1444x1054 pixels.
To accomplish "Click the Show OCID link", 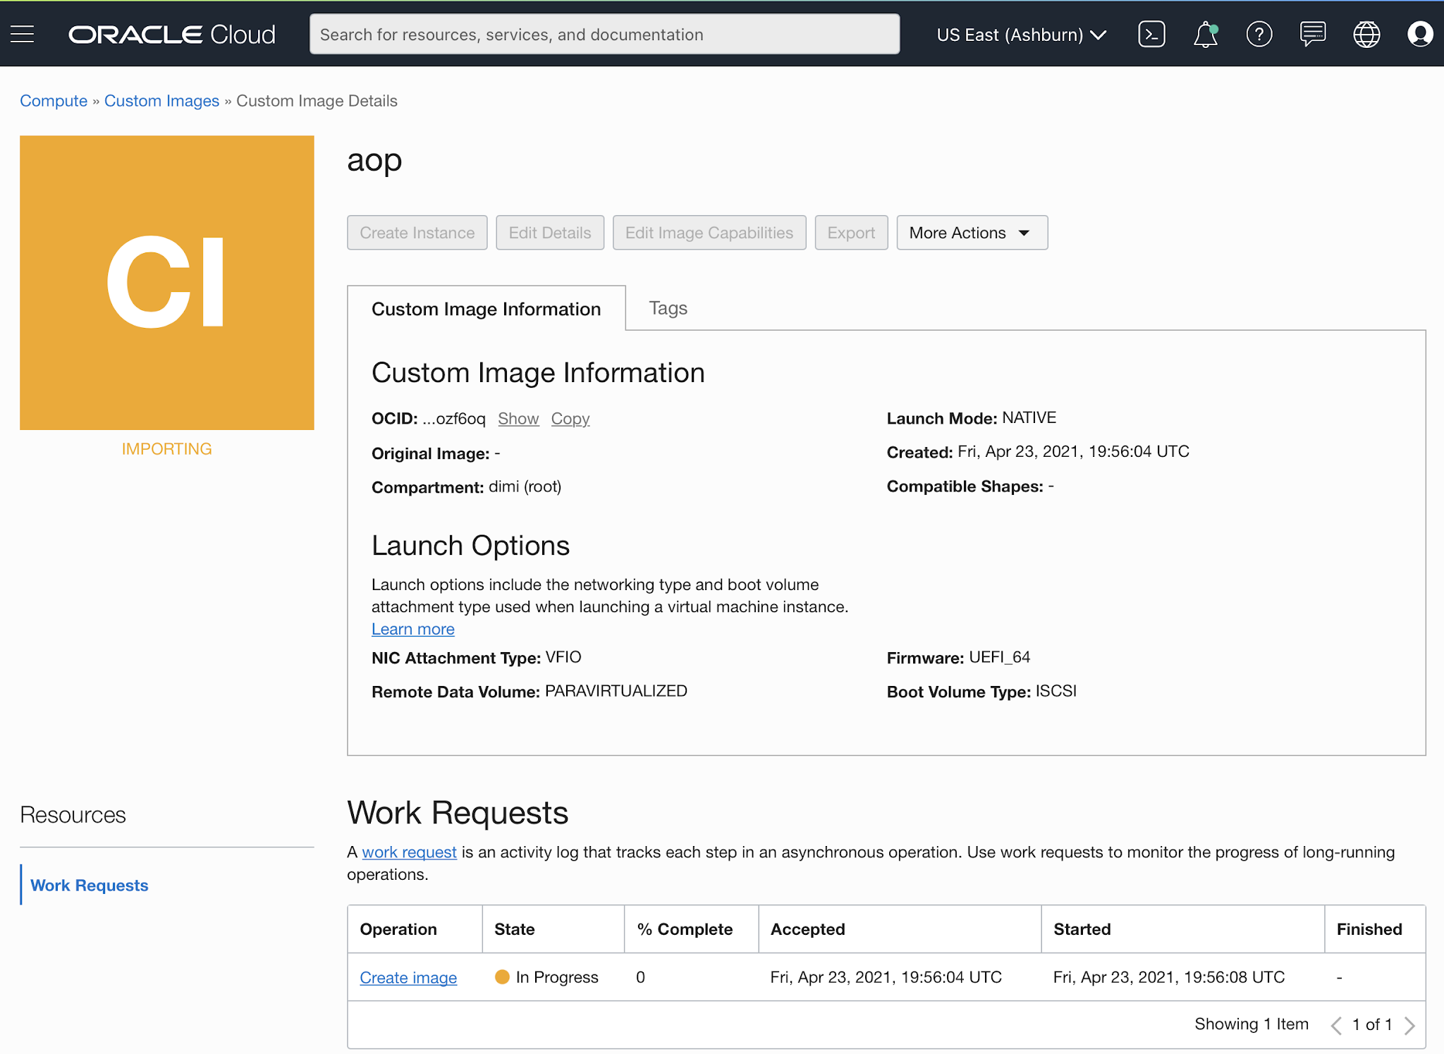I will [x=518, y=419].
